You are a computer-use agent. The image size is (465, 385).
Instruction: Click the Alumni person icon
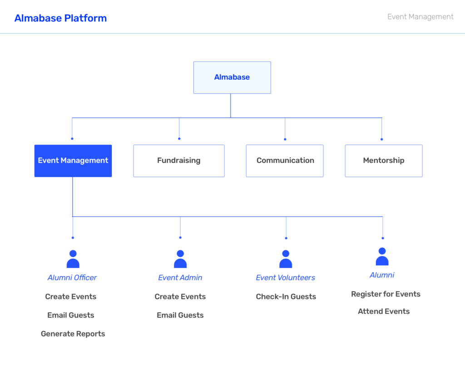tap(382, 257)
